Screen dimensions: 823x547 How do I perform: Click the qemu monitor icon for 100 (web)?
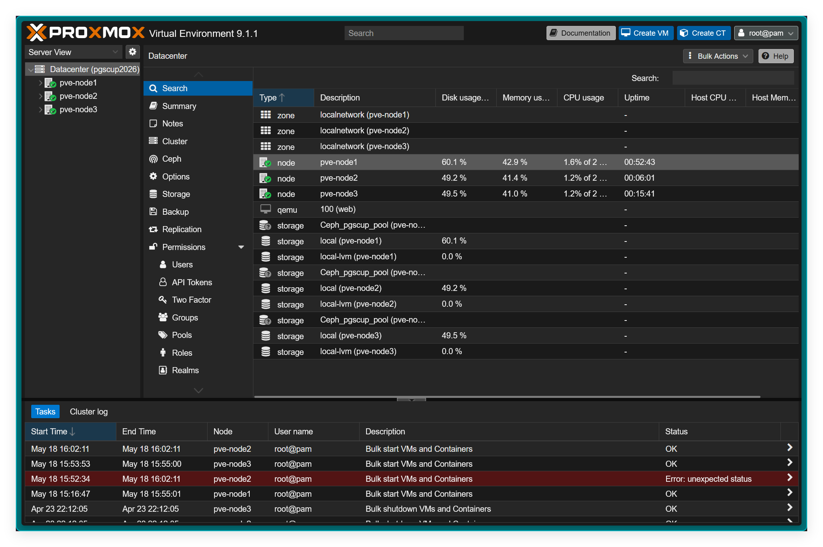(266, 209)
